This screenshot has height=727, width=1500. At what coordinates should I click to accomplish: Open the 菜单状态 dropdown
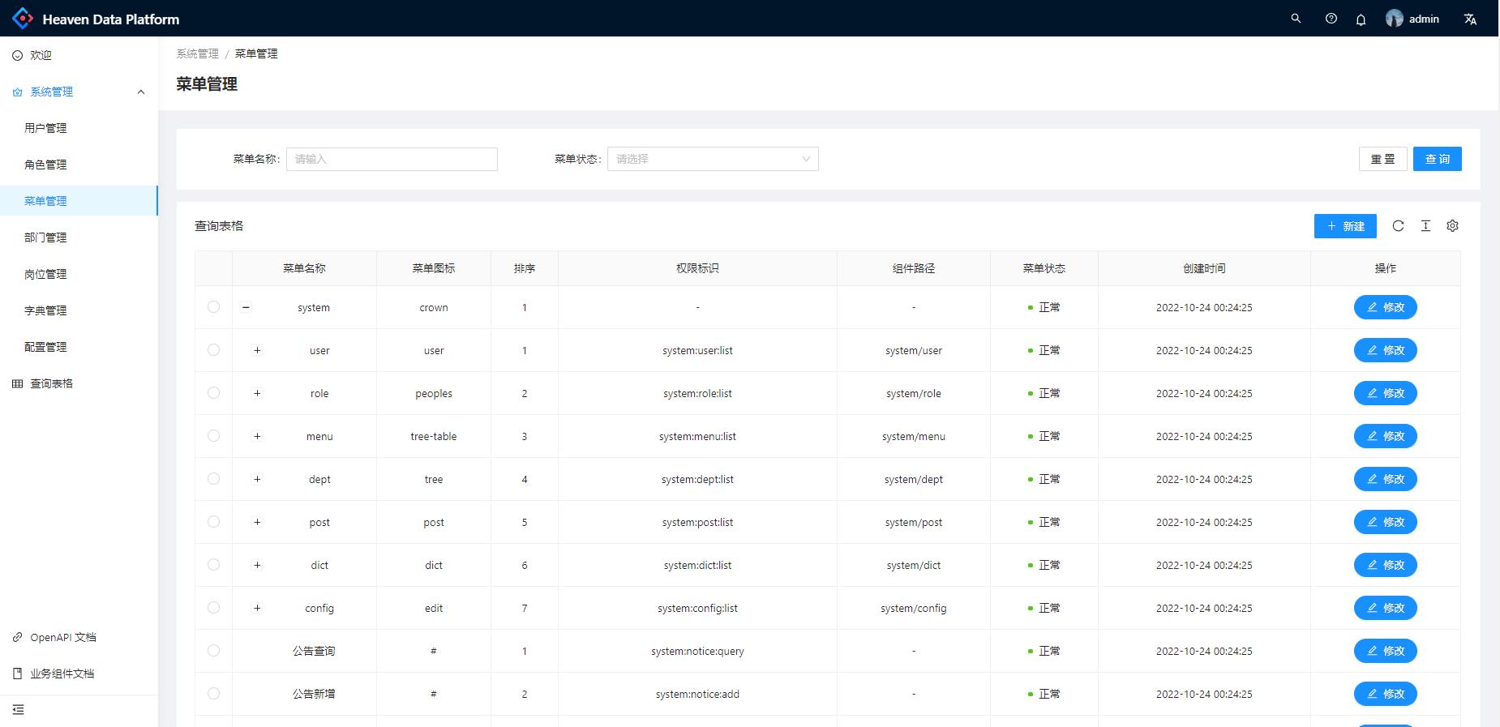coord(713,159)
